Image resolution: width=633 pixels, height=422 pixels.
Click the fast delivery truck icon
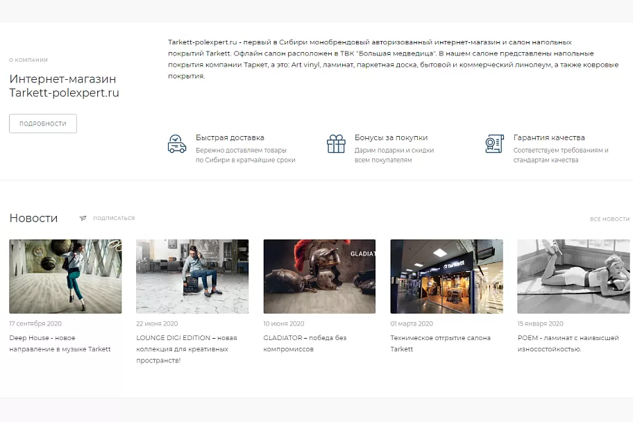pyautogui.click(x=177, y=144)
